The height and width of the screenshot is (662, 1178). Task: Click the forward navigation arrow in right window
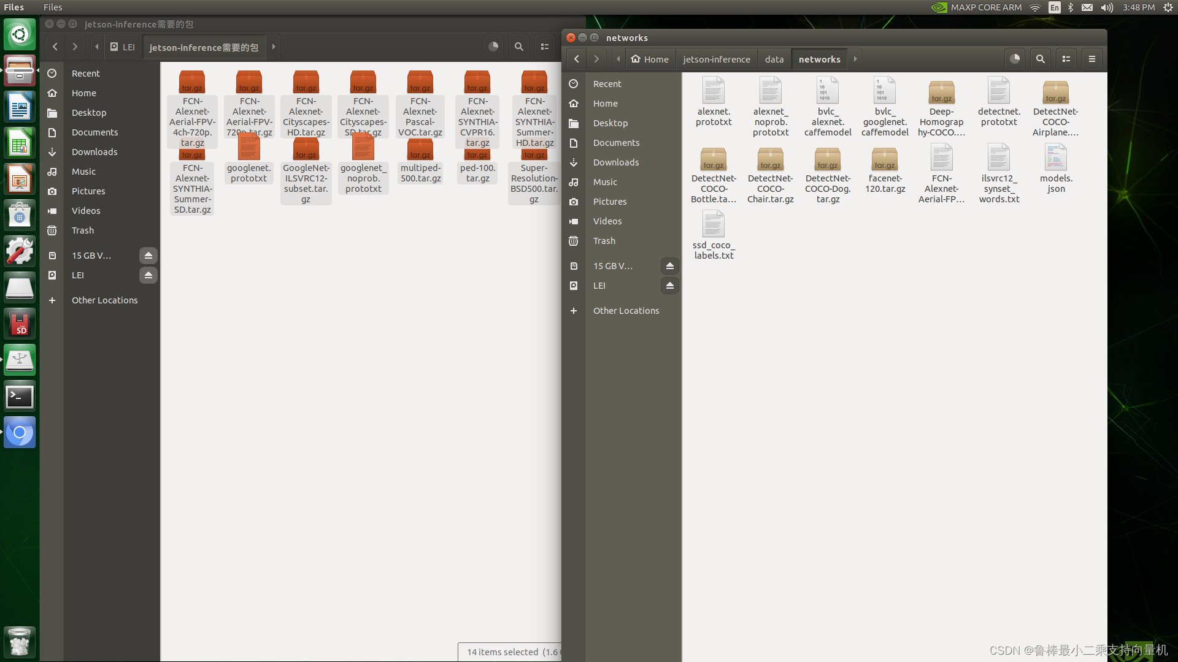596,58
